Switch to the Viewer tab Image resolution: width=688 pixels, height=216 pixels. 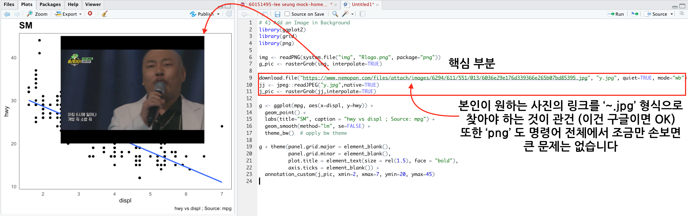(93, 4)
